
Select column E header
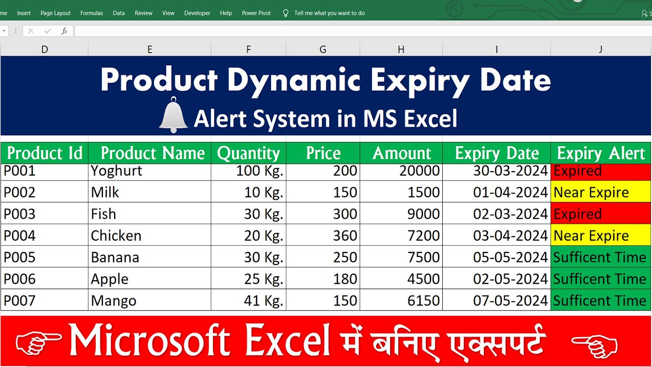tap(150, 49)
